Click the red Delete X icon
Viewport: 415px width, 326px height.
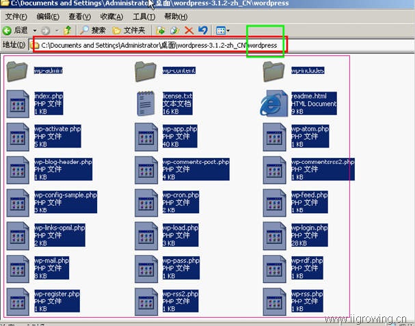189,31
